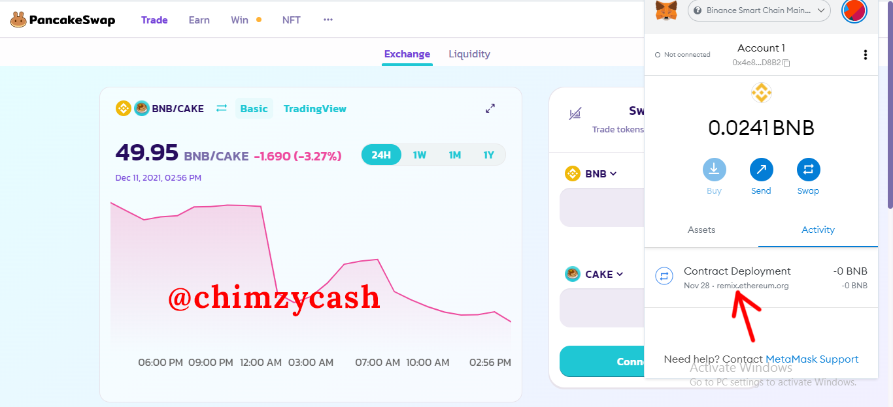The height and width of the screenshot is (407, 893).
Task: Open the Trade menu
Action: point(154,20)
